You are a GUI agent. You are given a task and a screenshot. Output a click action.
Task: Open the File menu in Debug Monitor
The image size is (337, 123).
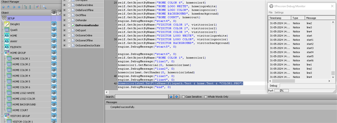coord(270,13)
